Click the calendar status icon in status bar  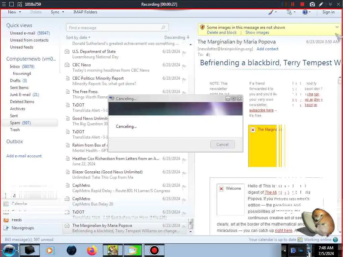(300, 240)
